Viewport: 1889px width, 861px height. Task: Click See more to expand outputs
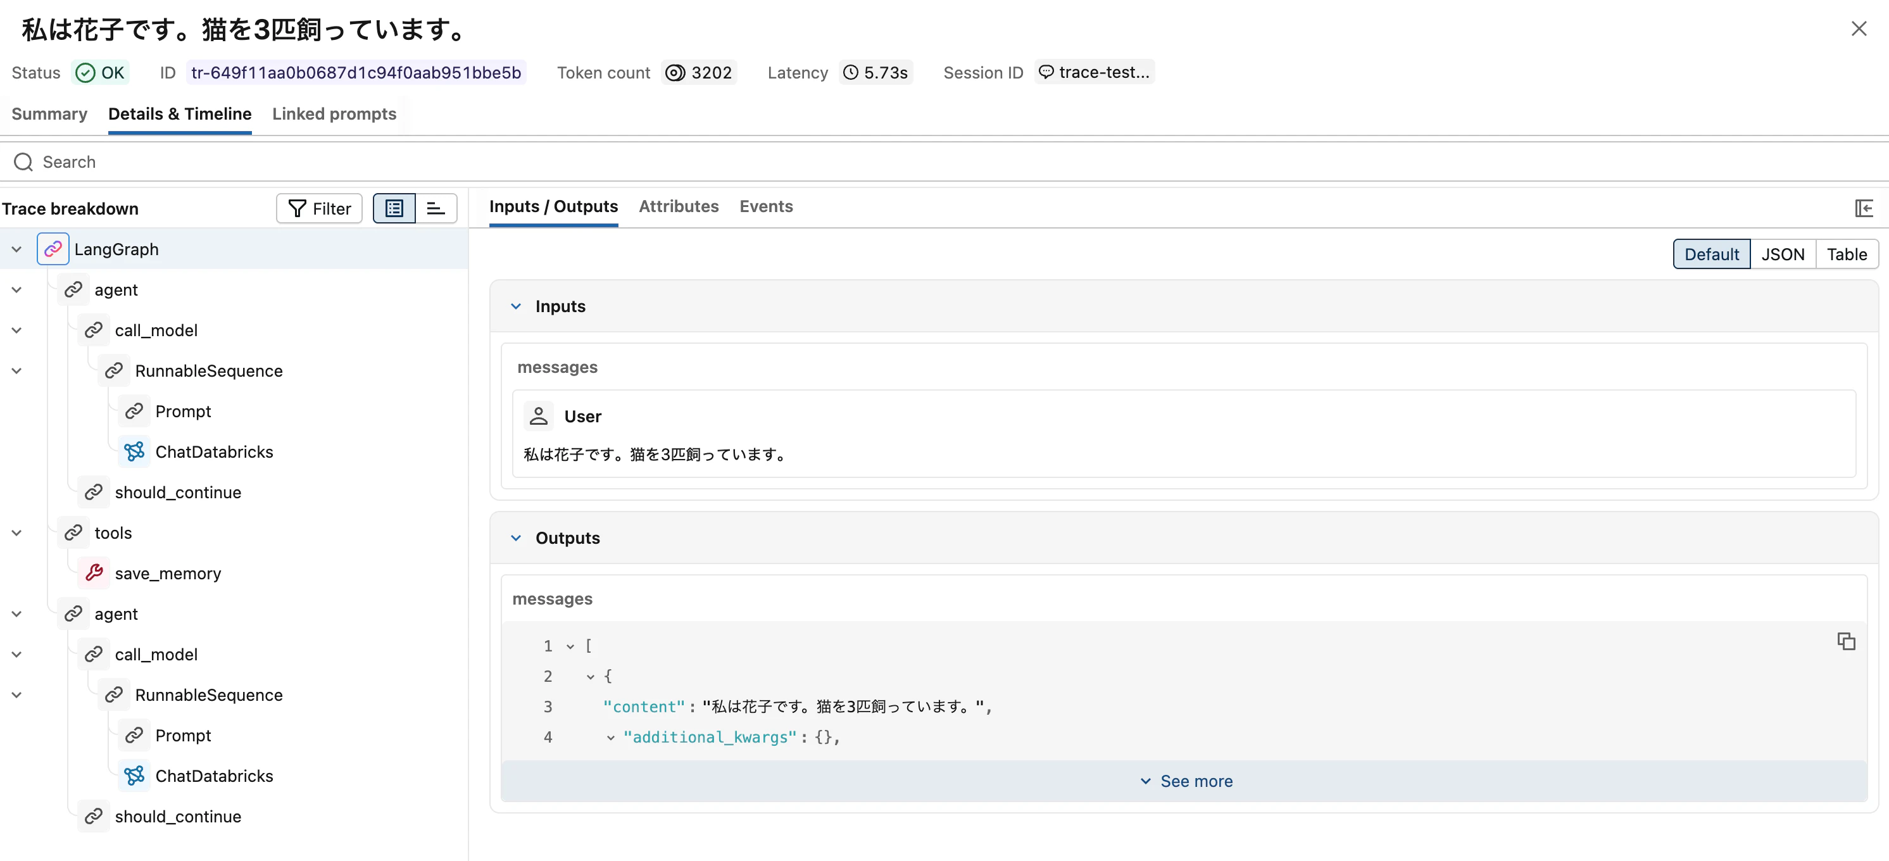click(x=1186, y=782)
